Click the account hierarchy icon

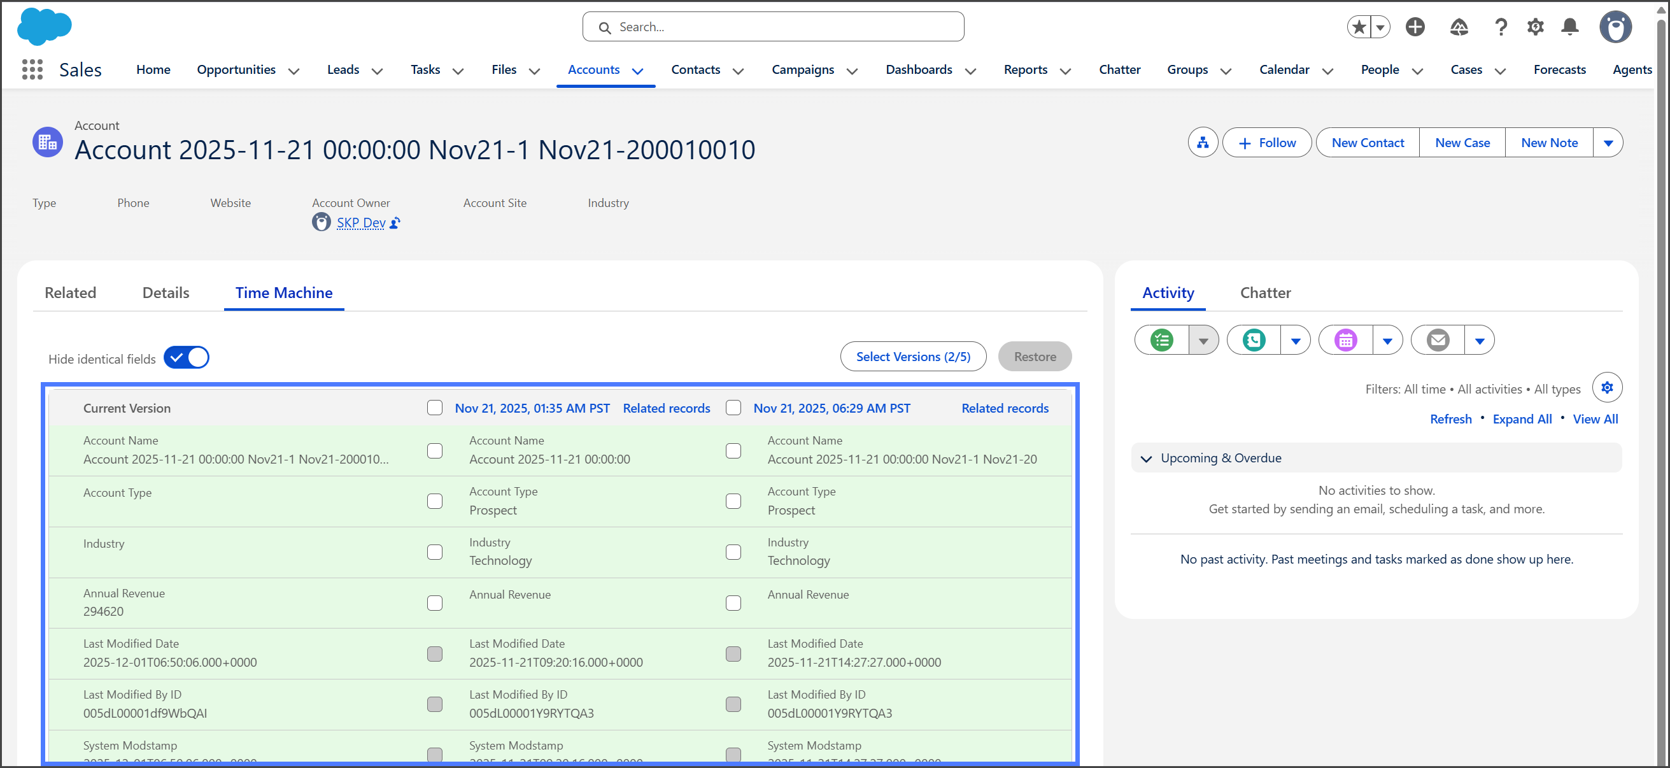(x=1203, y=143)
